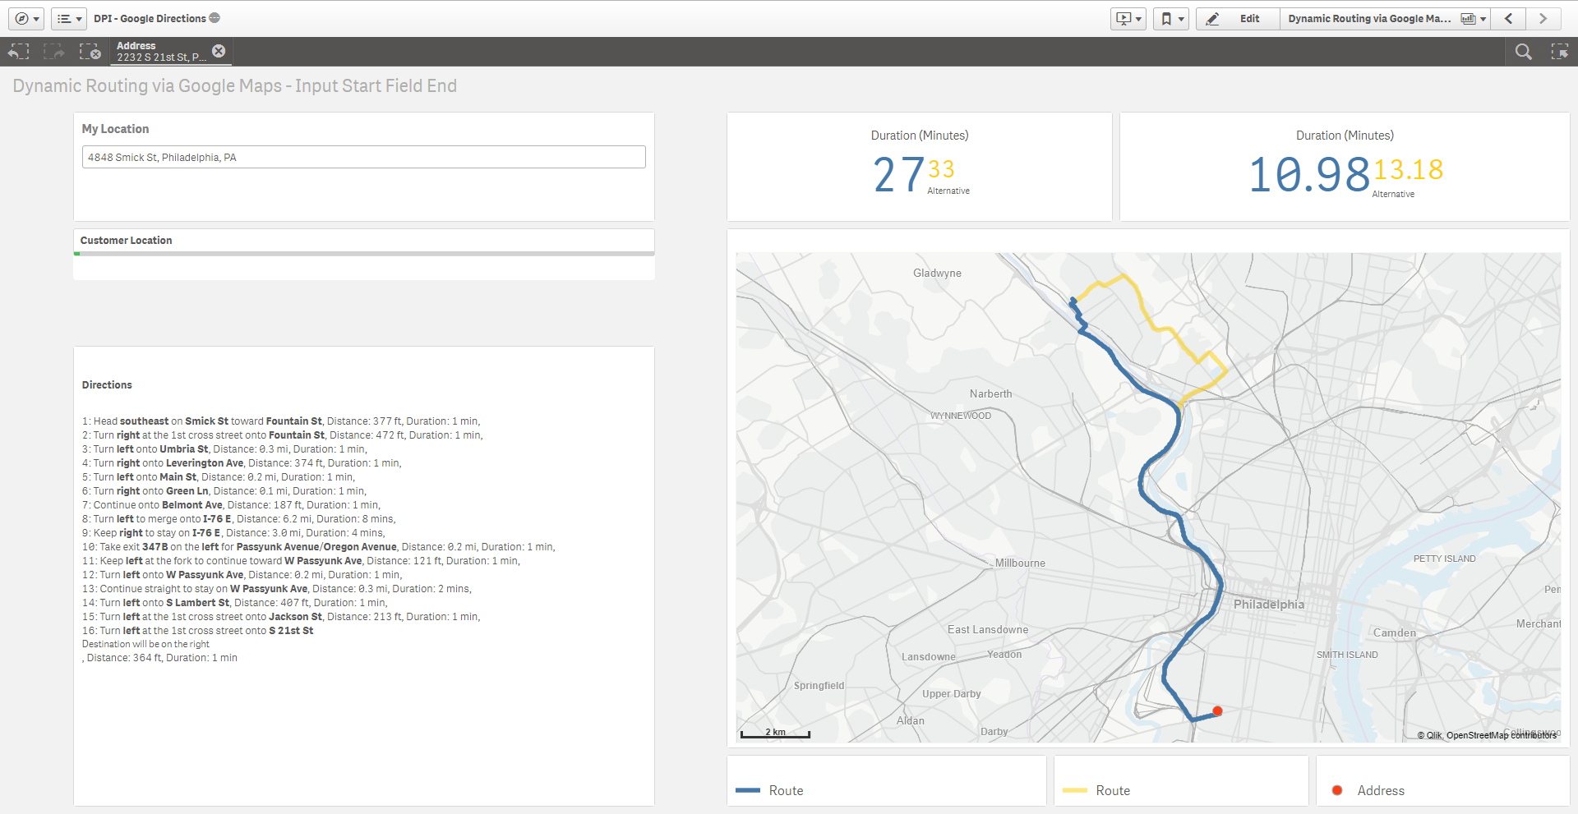Open the sheet selector Dynamic Routing dropdown
1578x814 pixels.
tap(1386, 18)
